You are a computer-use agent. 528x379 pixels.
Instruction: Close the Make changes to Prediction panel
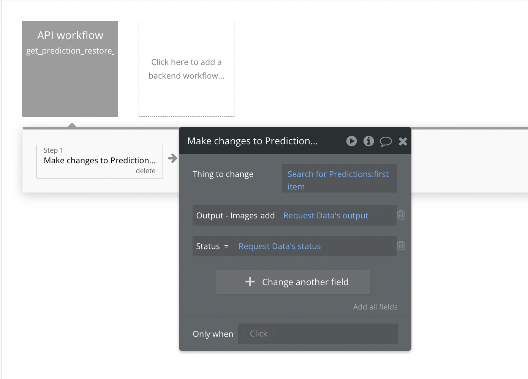tap(403, 142)
